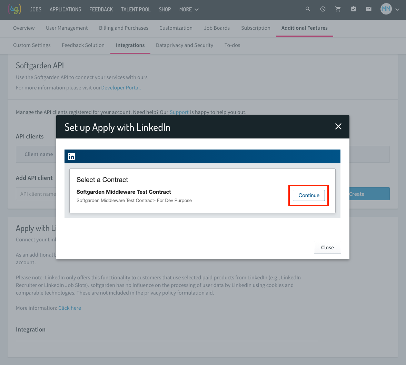Click the Close button in the dialog
The image size is (406, 365).
tap(327, 247)
